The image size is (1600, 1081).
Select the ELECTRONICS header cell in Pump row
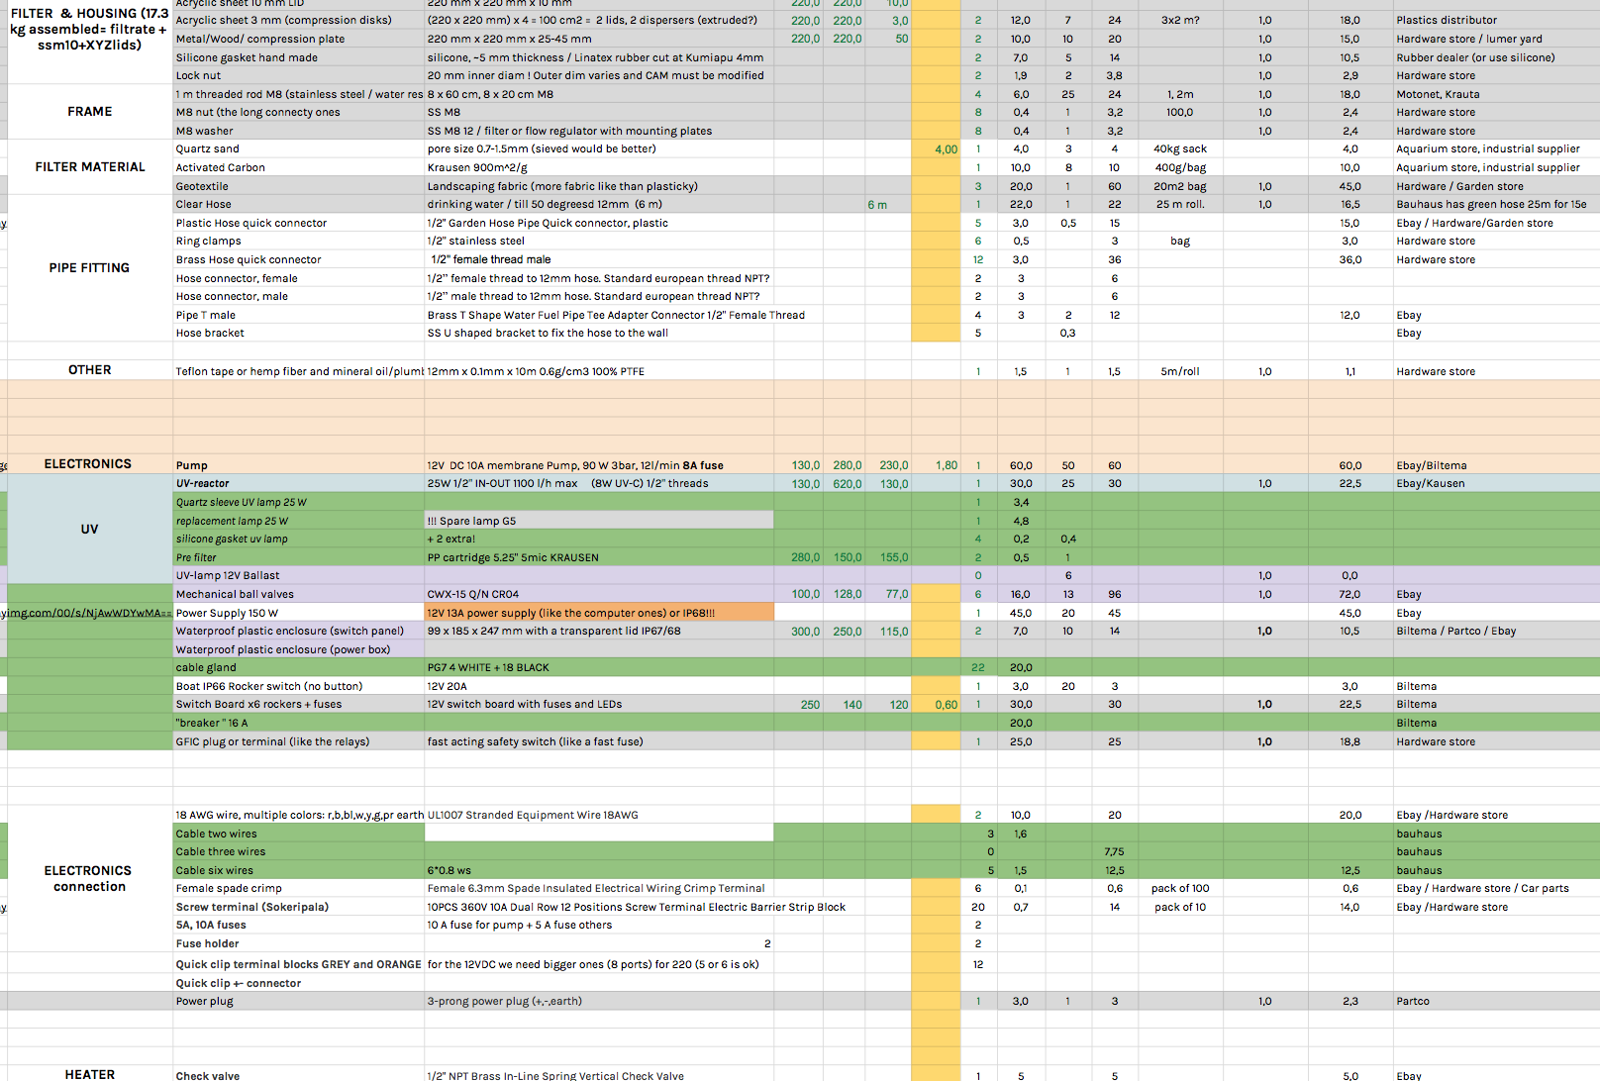tap(88, 464)
